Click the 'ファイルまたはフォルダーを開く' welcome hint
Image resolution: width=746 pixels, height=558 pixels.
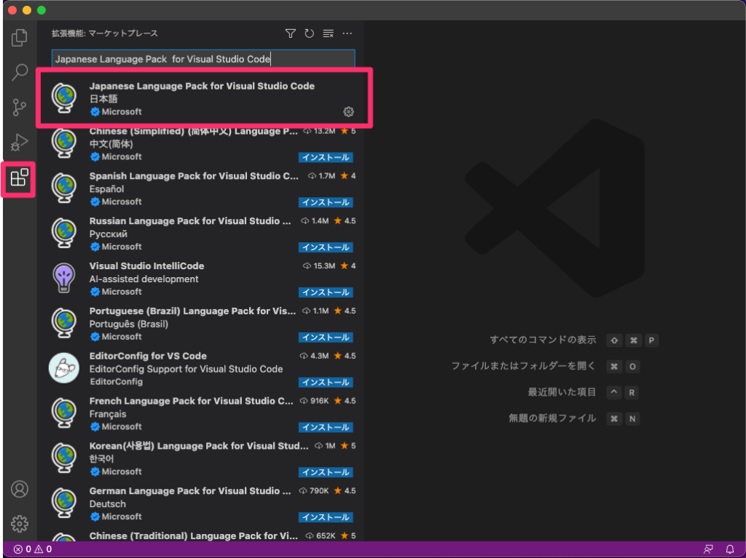point(523,366)
